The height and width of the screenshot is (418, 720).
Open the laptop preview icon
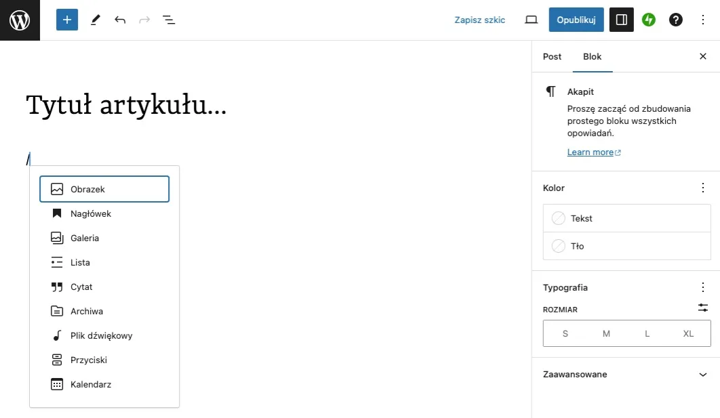click(x=532, y=20)
